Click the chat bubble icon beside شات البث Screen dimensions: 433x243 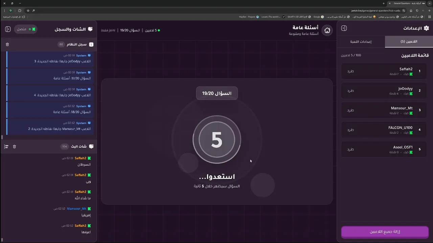tap(91, 146)
